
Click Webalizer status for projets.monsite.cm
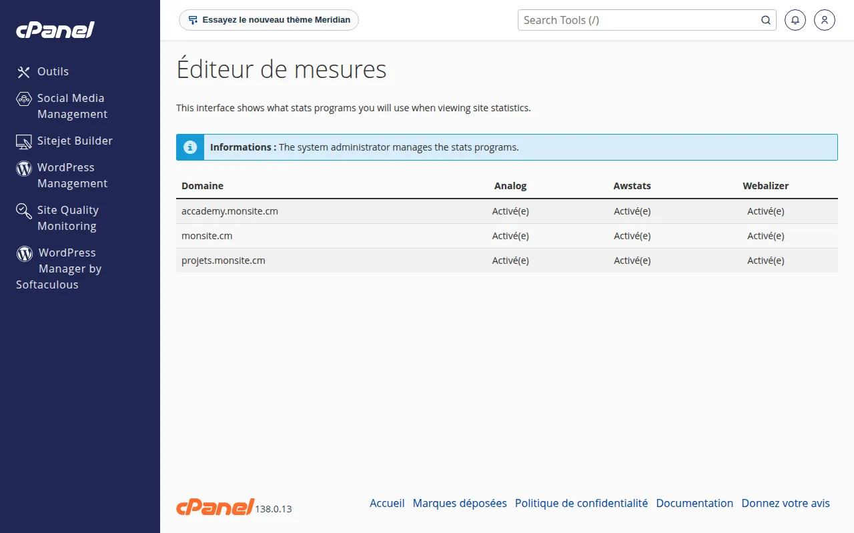tap(766, 261)
